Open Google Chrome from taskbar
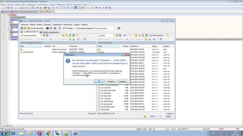Screen dimensions: 243x136 click(x=49, y=133)
